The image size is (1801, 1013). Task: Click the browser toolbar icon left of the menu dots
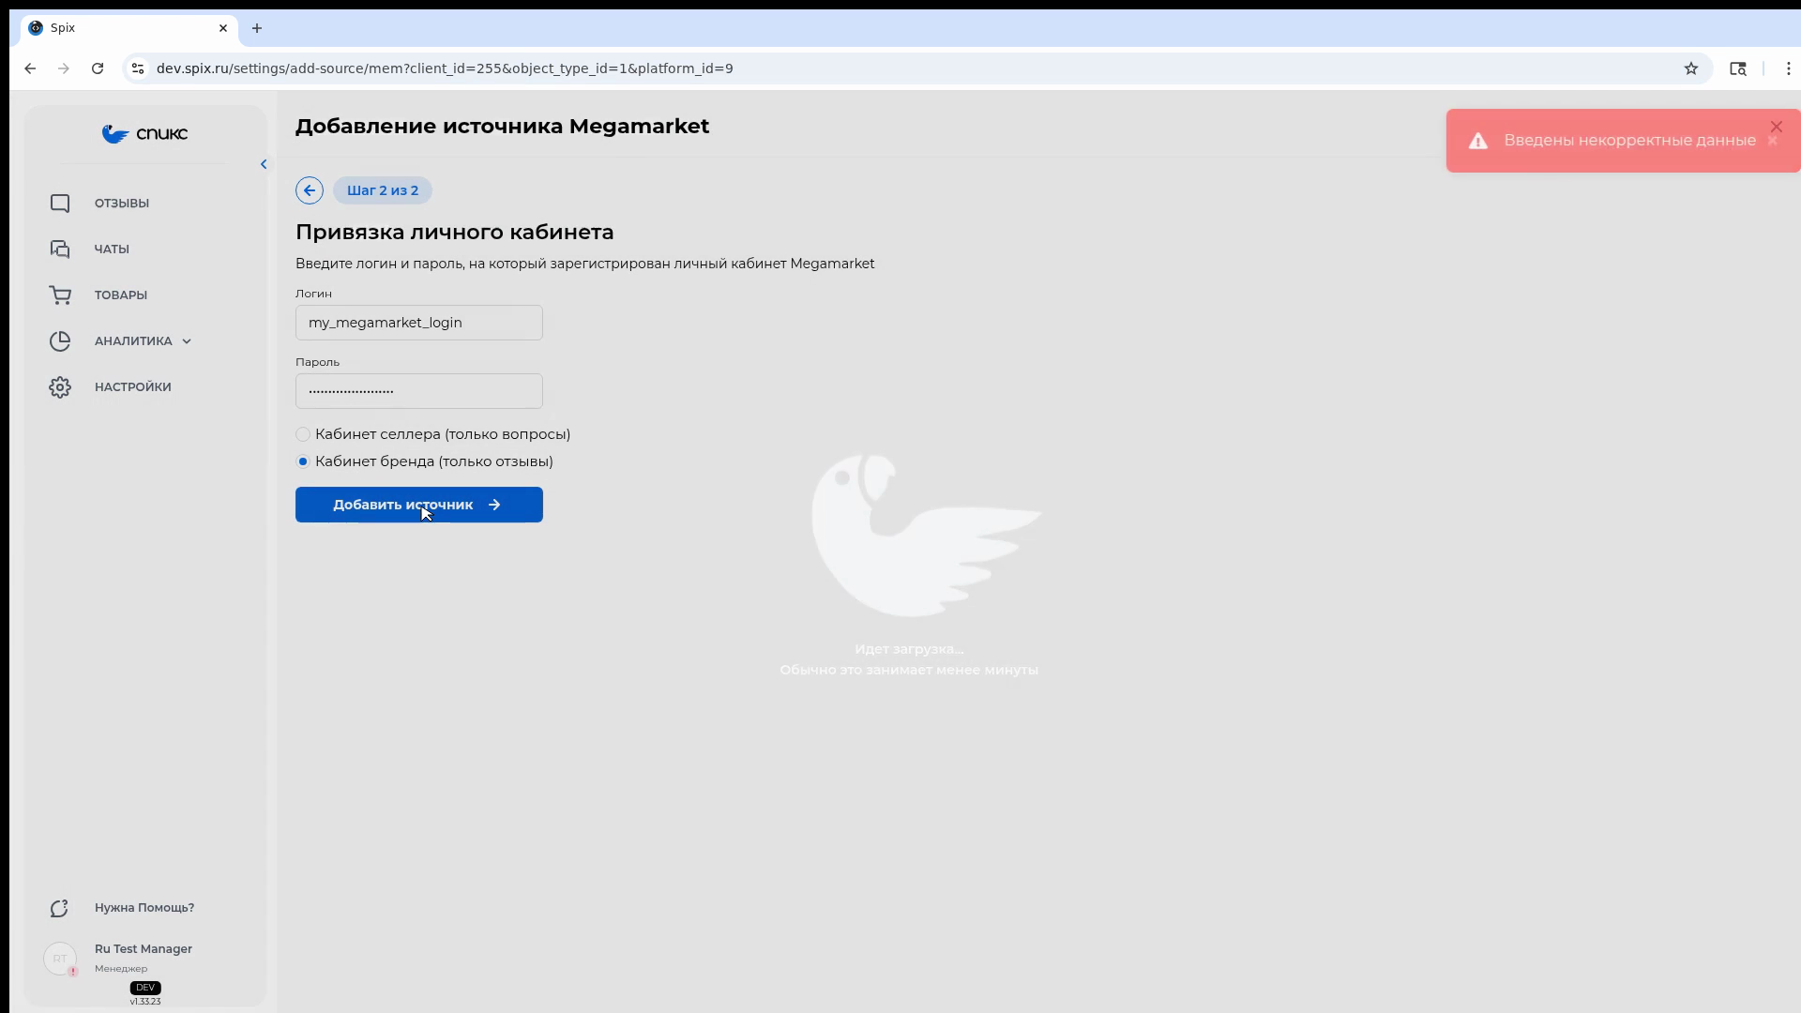point(1738,68)
